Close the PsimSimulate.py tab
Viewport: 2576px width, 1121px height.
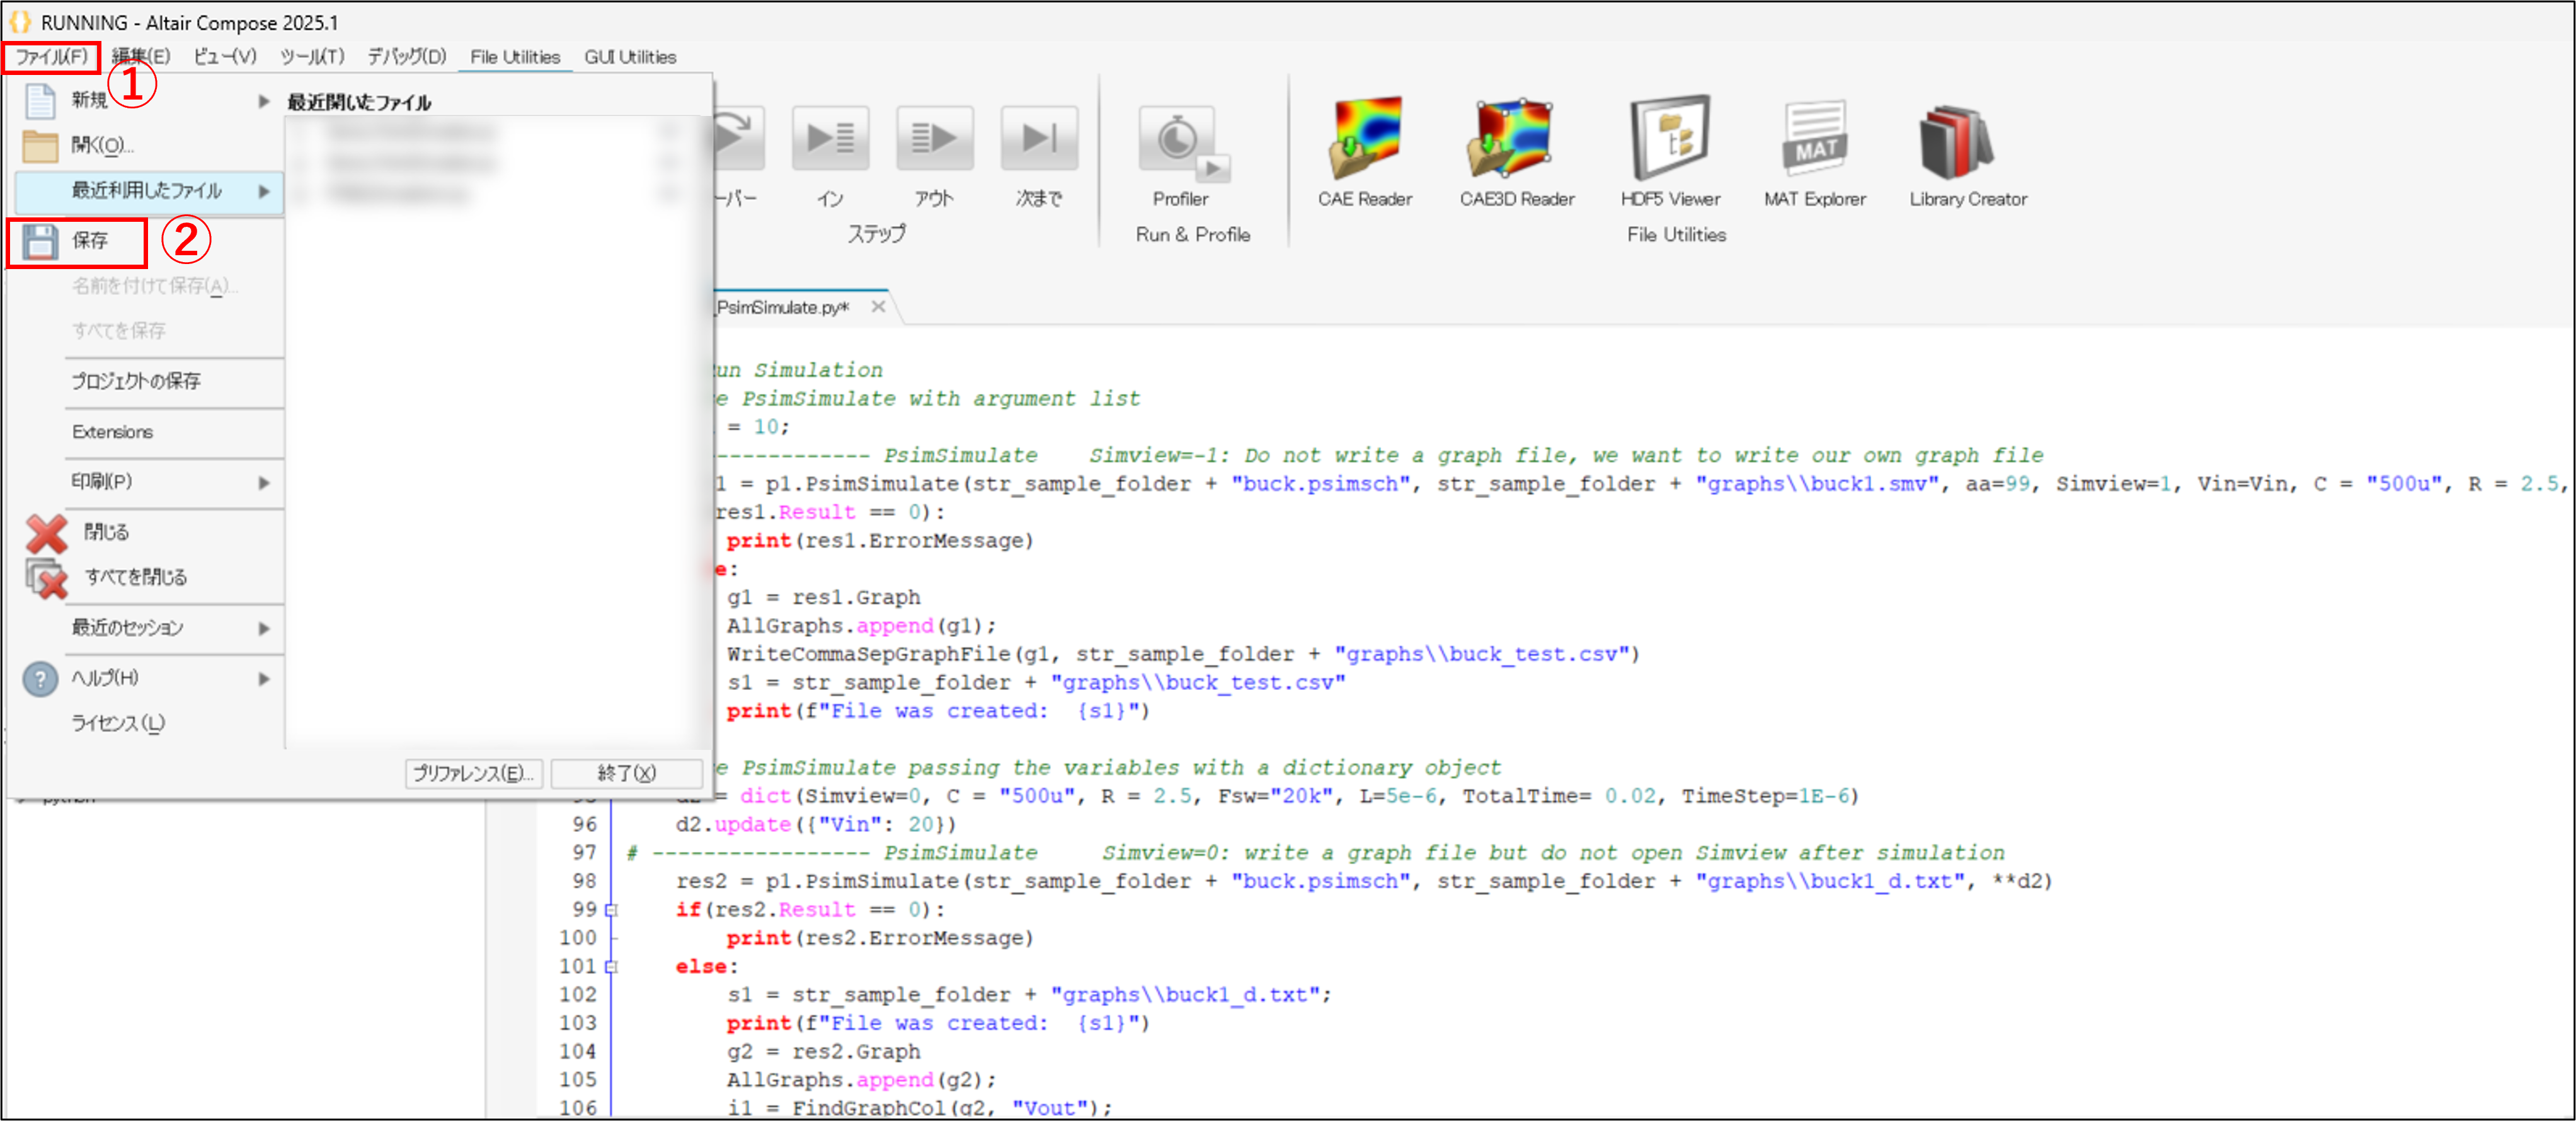pyautogui.click(x=878, y=307)
